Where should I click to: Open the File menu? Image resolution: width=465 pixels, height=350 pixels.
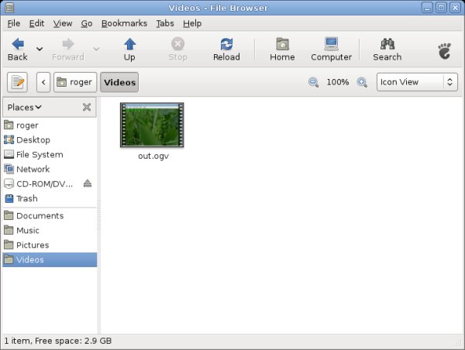(14, 23)
